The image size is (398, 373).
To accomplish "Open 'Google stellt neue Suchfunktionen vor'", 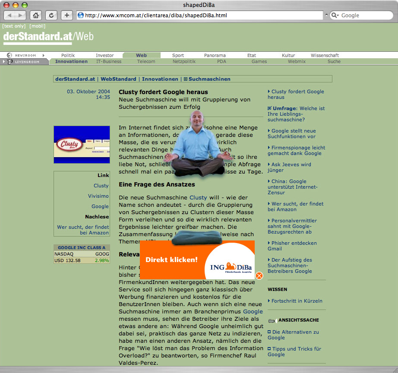I will coord(292,133).
